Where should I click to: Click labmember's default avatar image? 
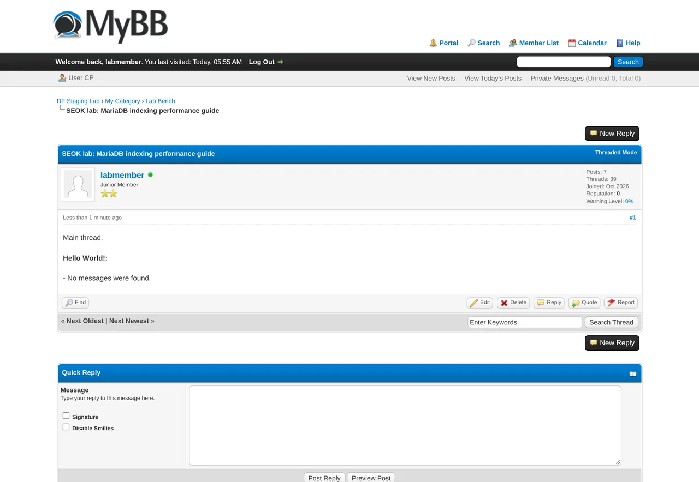click(x=78, y=185)
